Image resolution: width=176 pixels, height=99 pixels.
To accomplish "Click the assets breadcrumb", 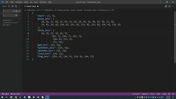I will coord(73,10).
